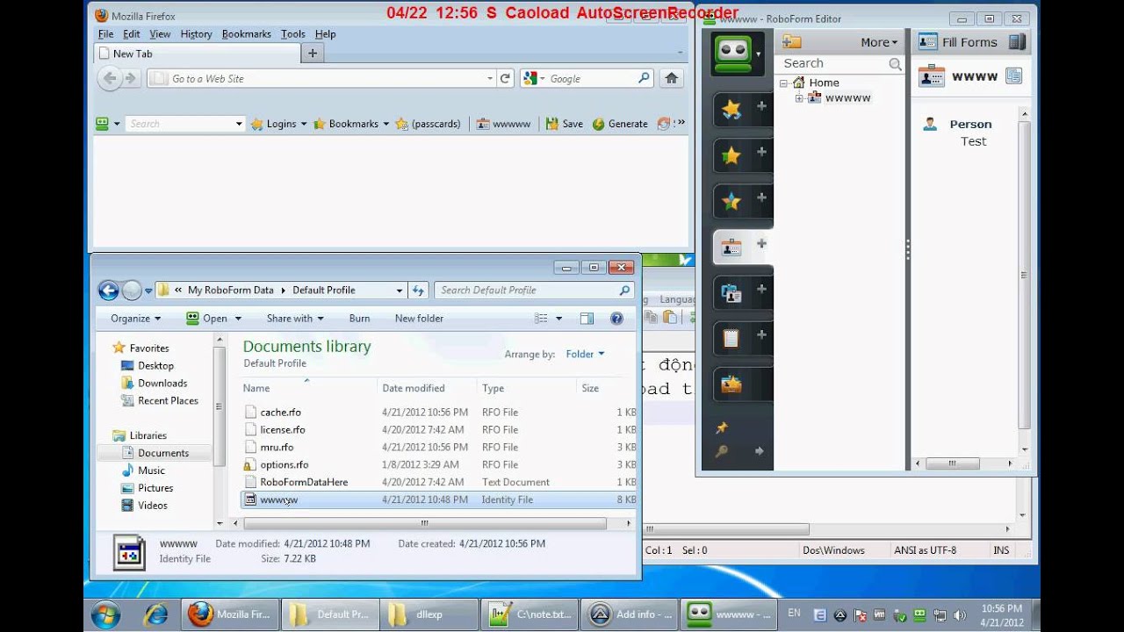Click the plus button beside the Logins icon
Viewport: 1124px width, 632px height.
[x=761, y=106]
